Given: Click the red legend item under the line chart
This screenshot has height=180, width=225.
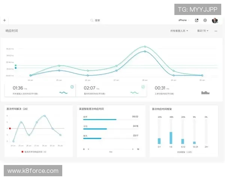Looking at the screenshot, I should point(34,152).
